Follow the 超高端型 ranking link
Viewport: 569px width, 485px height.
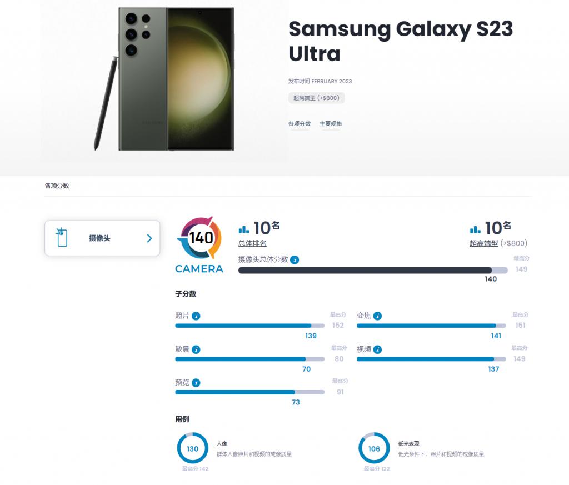coord(484,243)
